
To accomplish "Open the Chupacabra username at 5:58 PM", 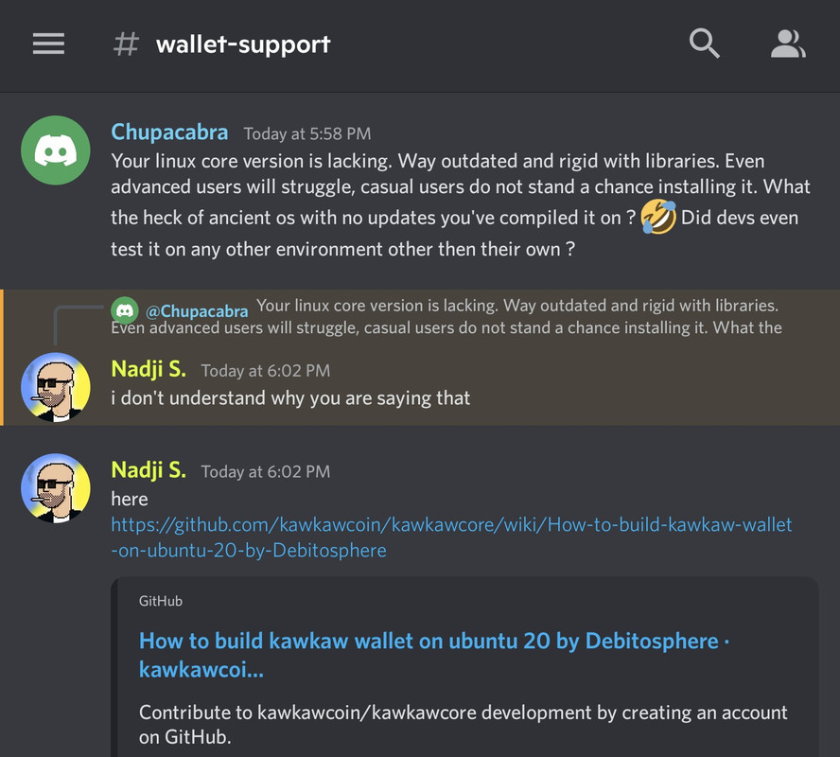I will [x=169, y=132].
